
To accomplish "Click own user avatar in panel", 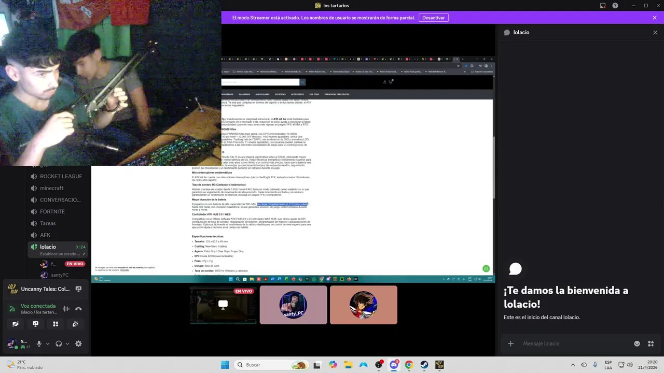I will tap(12, 343).
